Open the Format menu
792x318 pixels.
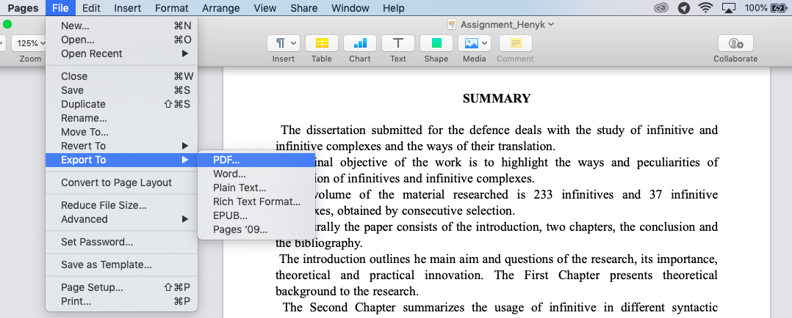[x=172, y=8]
